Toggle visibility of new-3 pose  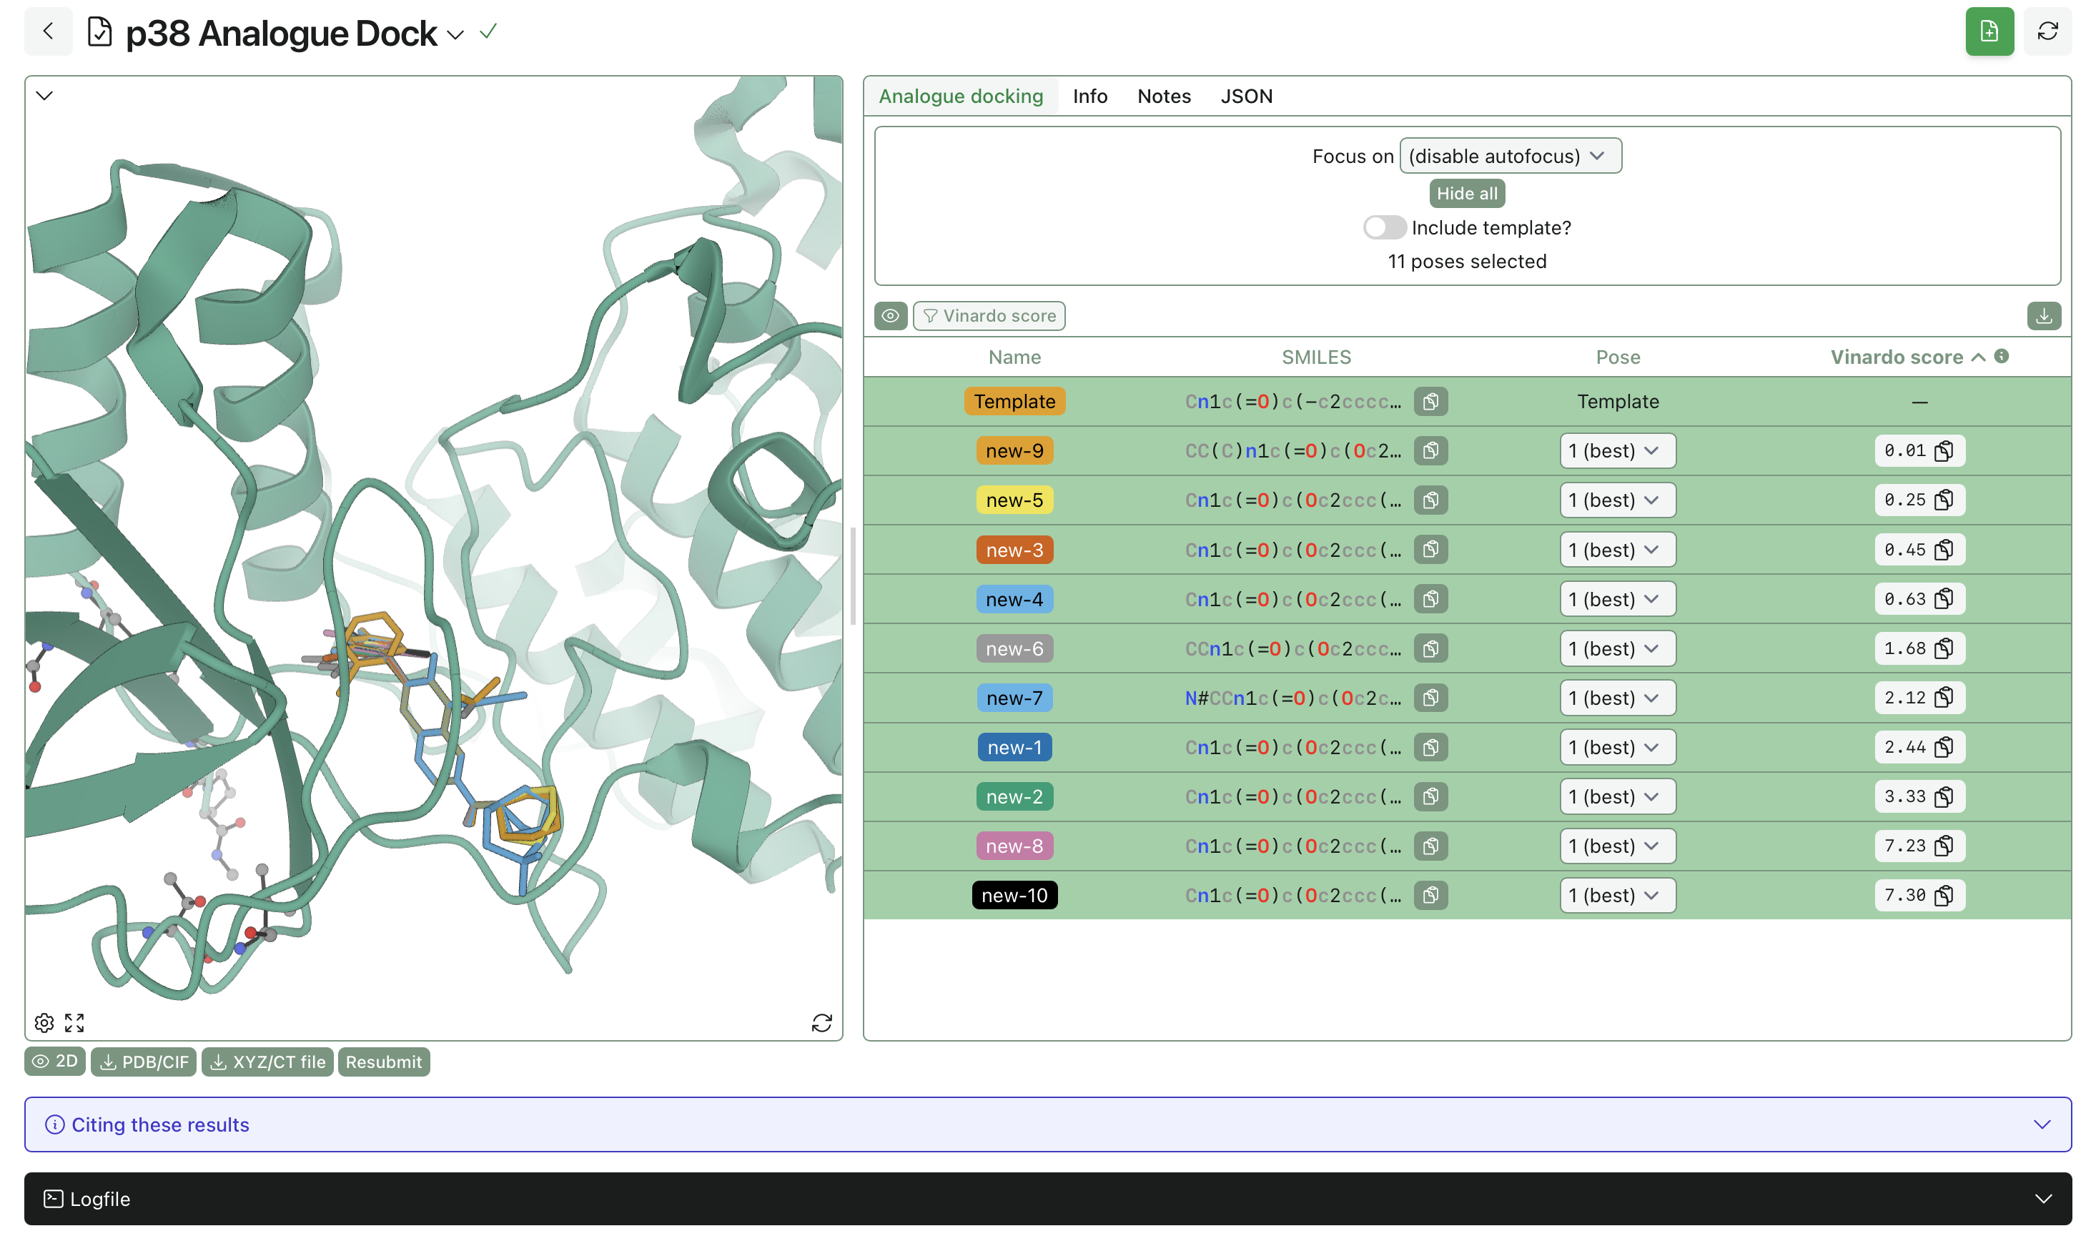click(x=1014, y=550)
